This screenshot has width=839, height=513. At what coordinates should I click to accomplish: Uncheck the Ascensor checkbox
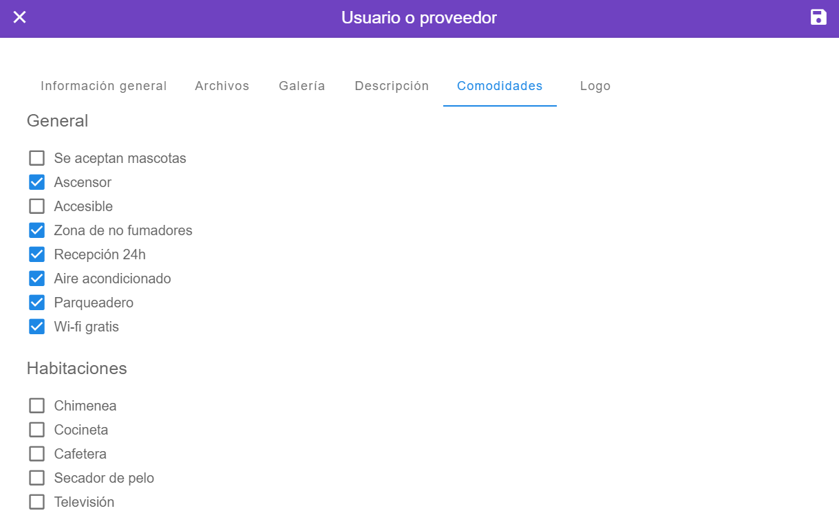pyautogui.click(x=37, y=182)
